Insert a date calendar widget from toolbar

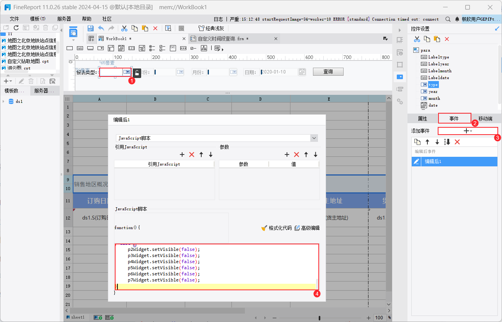pyautogui.click(x=121, y=48)
